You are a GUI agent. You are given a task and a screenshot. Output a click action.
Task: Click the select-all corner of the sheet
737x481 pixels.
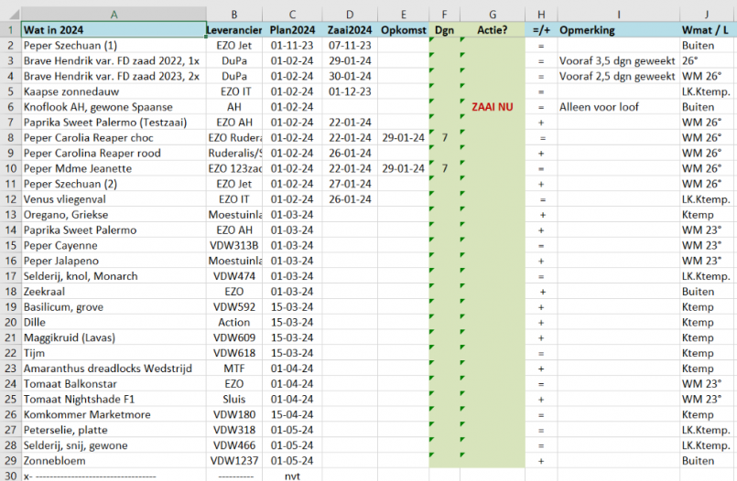click(10, 14)
